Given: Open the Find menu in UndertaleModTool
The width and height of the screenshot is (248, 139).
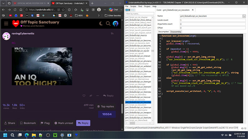Looking at the screenshot, I should pos(140,6).
